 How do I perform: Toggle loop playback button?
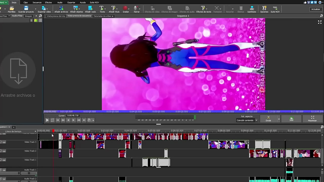click(52, 120)
